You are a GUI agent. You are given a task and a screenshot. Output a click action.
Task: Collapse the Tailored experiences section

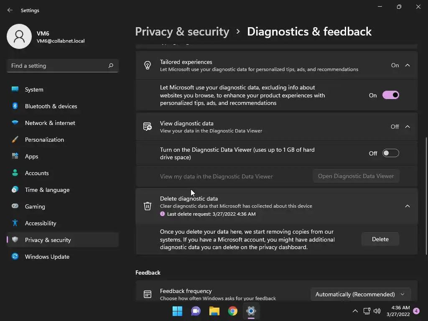pyautogui.click(x=408, y=65)
